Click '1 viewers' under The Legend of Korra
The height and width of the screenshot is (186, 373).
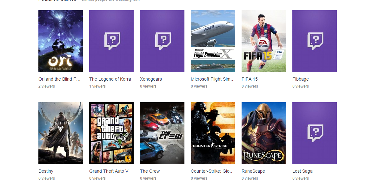point(97,86)
